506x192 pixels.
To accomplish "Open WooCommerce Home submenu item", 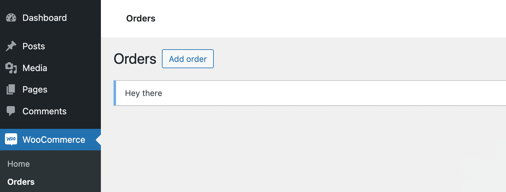I will point(18,164).
